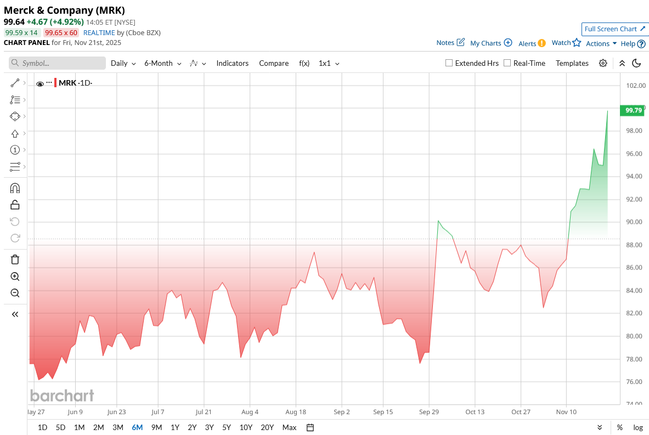This screenshot has height=435, width=649.
Task: Expand the Actions dropdown
Action: 601,43
